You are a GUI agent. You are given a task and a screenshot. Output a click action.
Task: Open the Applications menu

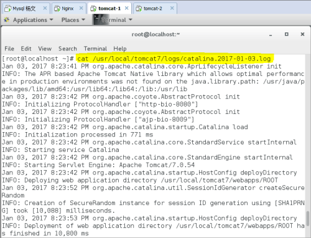[33, 20]
